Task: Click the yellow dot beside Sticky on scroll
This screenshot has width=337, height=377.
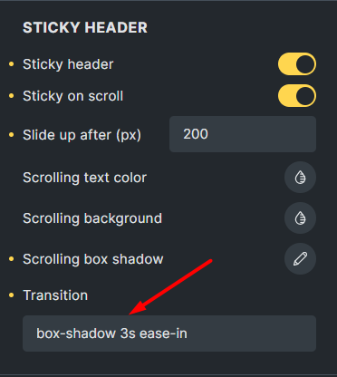Action: click(x=12, y=96)
